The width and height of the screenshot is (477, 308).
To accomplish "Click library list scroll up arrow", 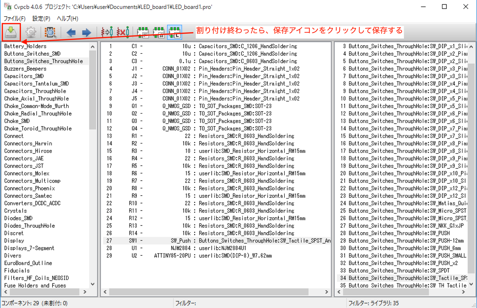I will point(93,47).
